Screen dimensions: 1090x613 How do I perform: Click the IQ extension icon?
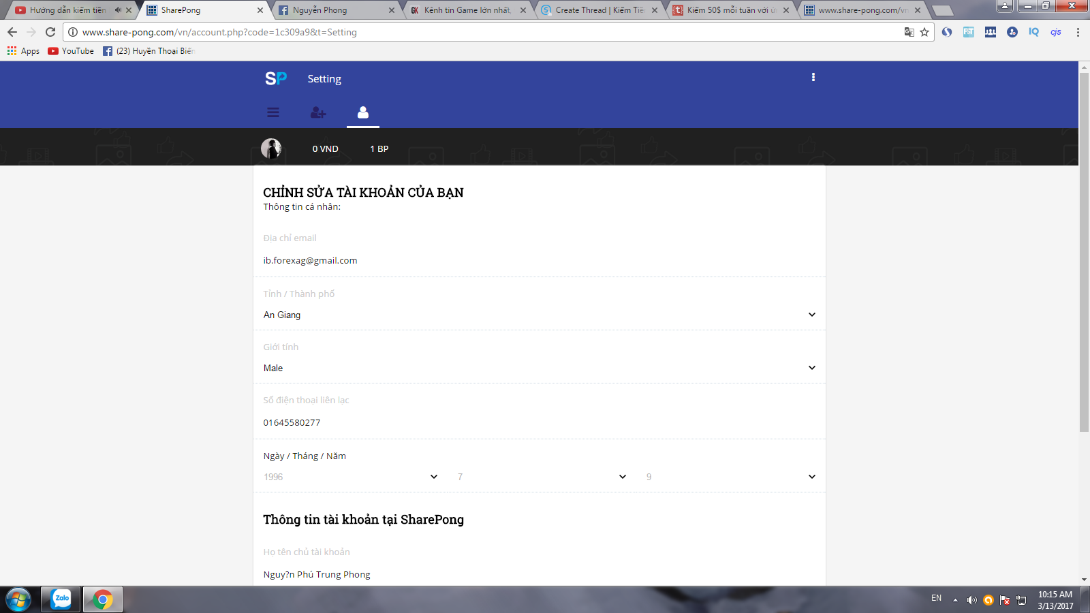1034,32
